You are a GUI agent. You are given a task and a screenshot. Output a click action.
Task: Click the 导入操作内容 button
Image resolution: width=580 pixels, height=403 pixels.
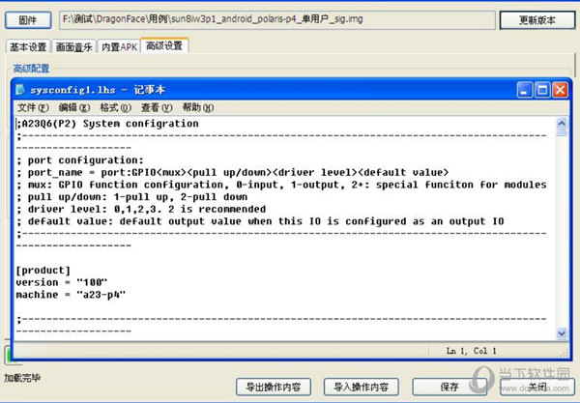pos(361,388)
